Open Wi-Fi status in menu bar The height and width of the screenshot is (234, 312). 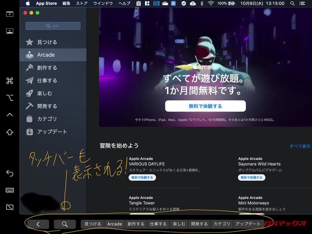(x=211, y=3)
